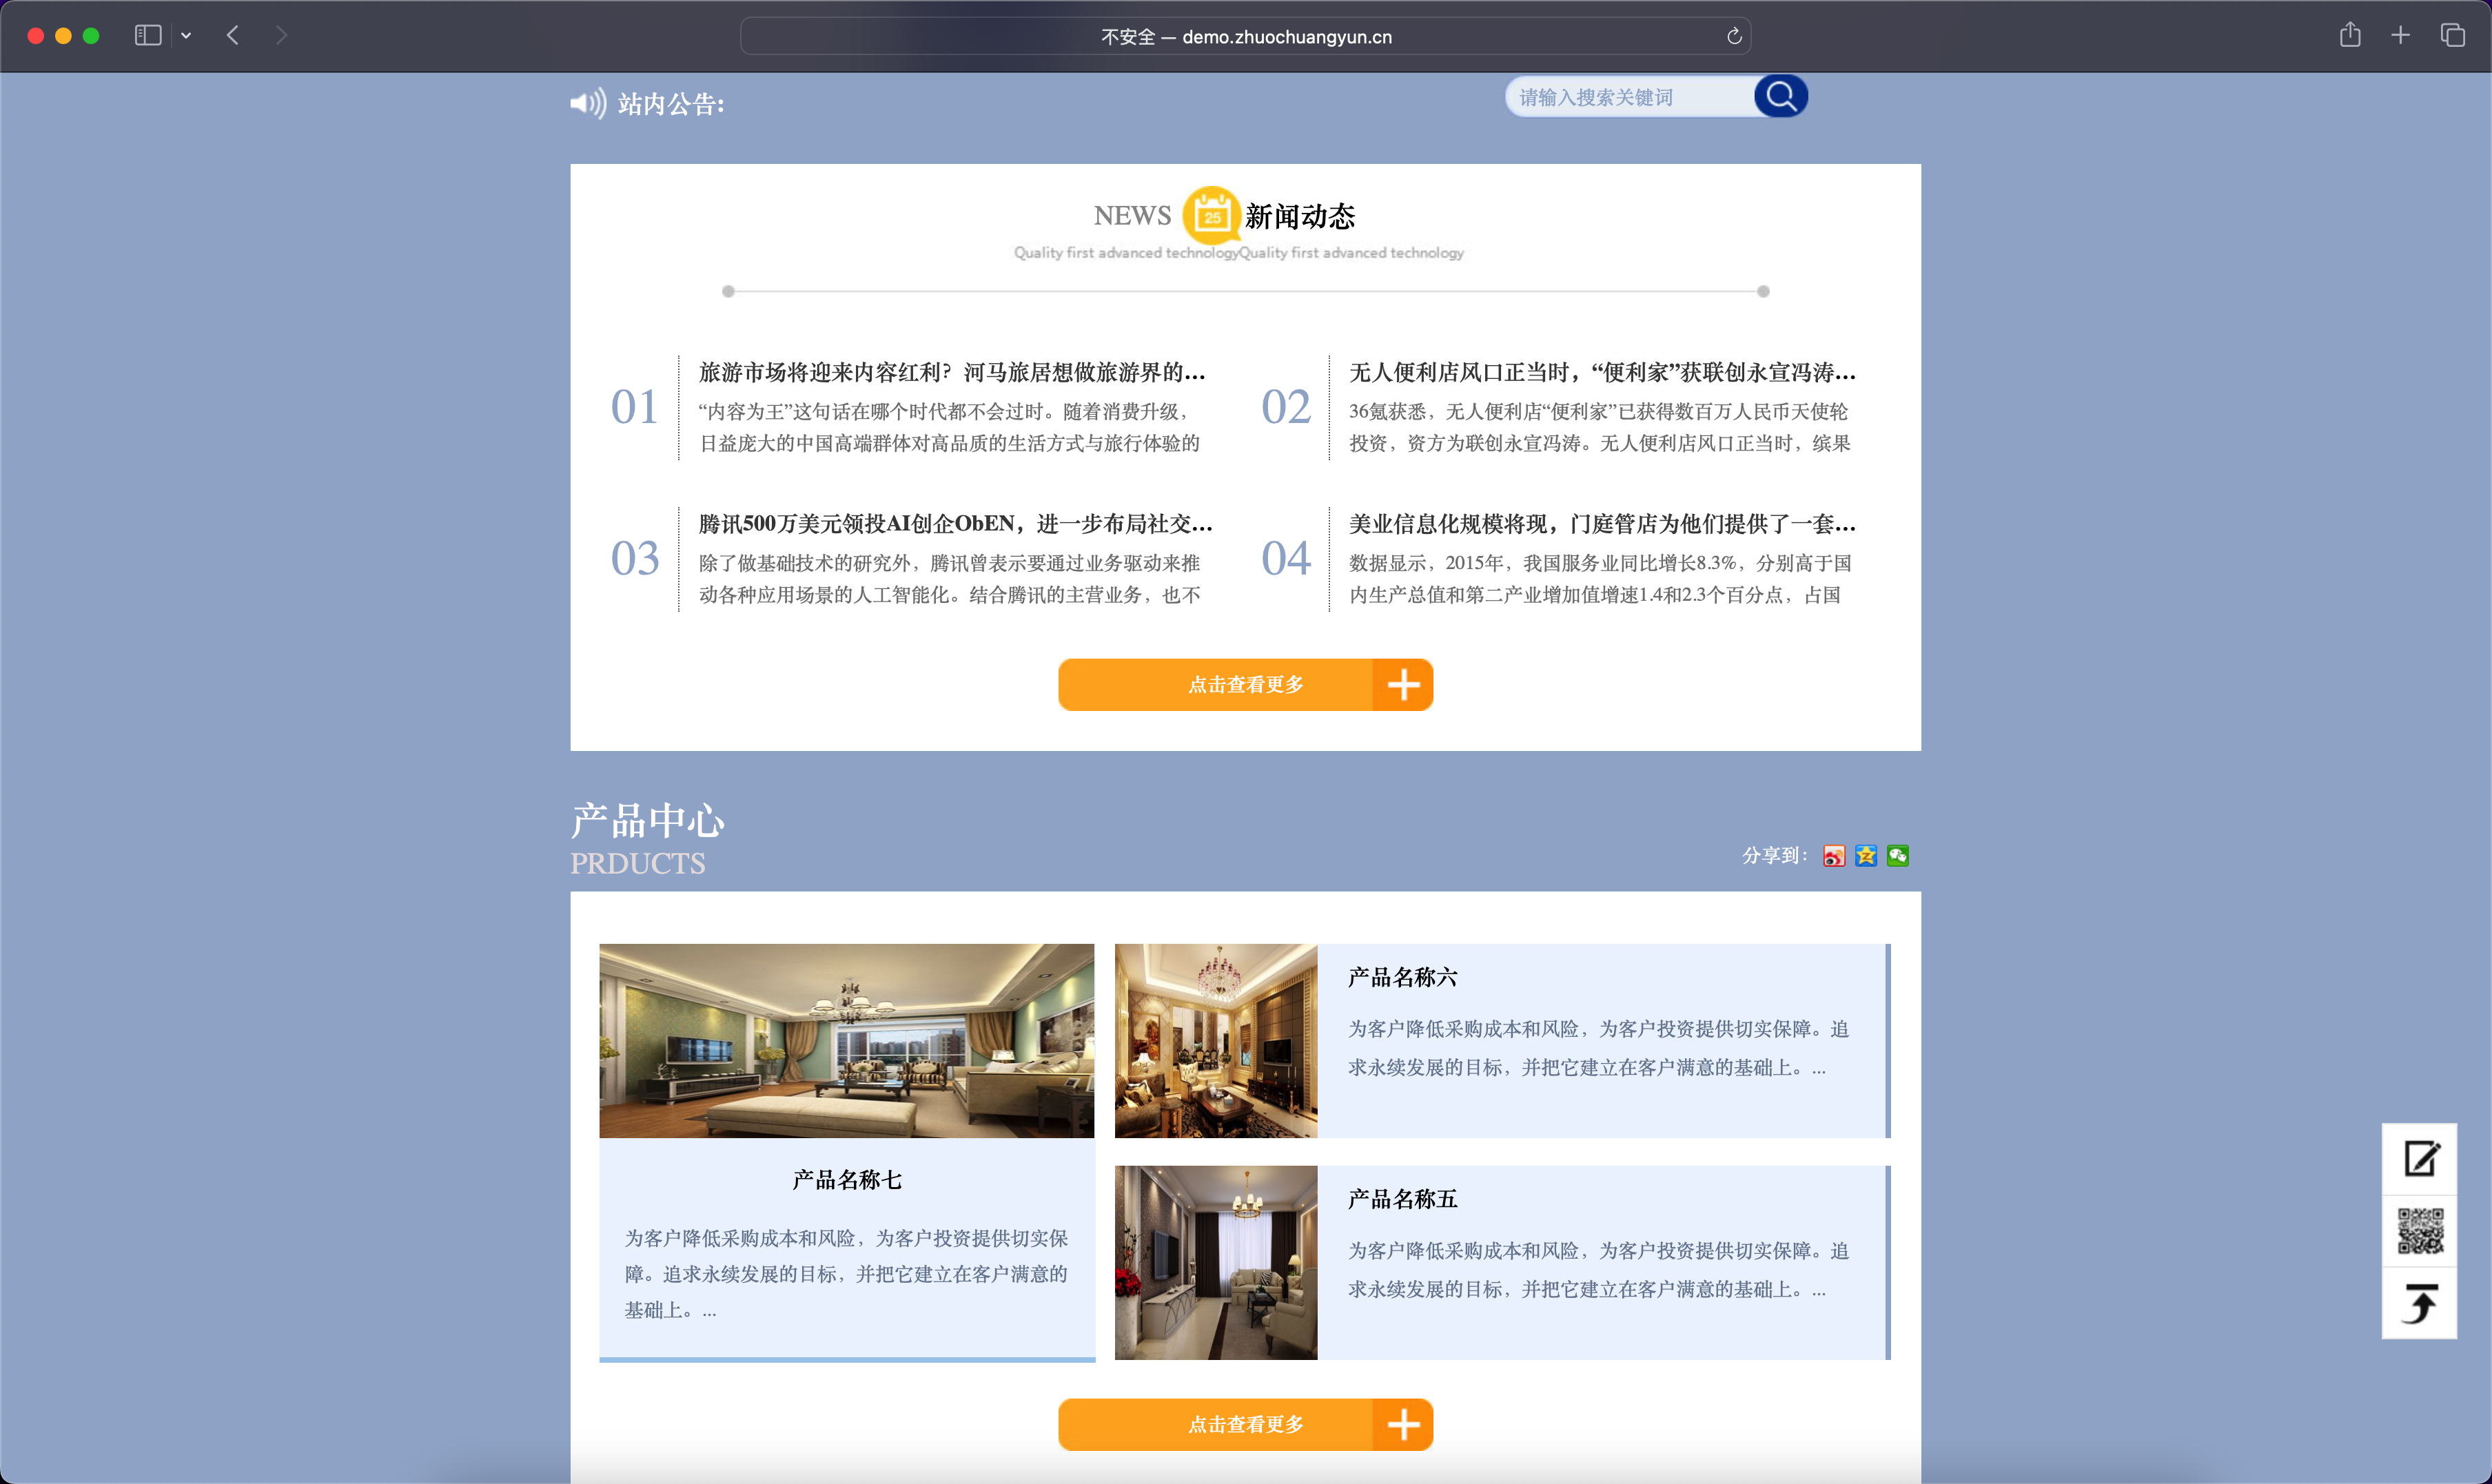Open 产品名称五 product thumbnail

1216,1263
